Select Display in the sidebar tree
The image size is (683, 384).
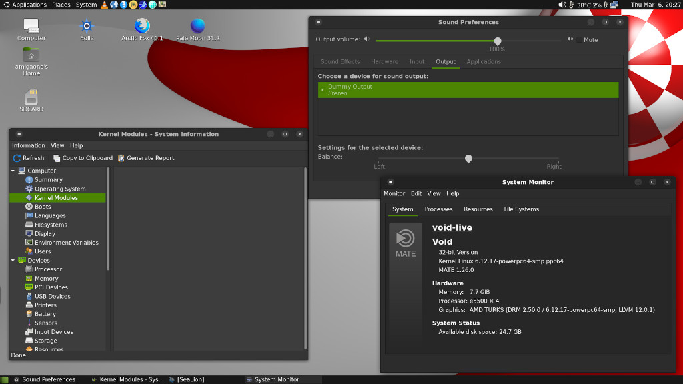click(45, 234)
